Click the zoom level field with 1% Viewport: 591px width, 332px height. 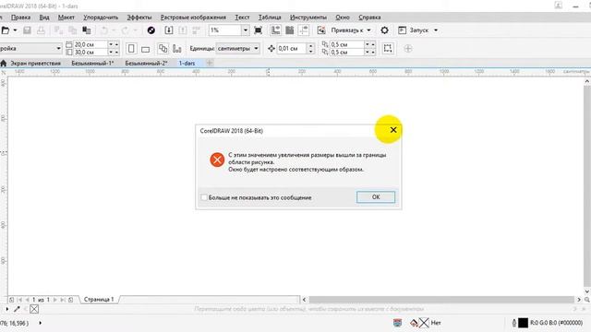pos(225,30)
